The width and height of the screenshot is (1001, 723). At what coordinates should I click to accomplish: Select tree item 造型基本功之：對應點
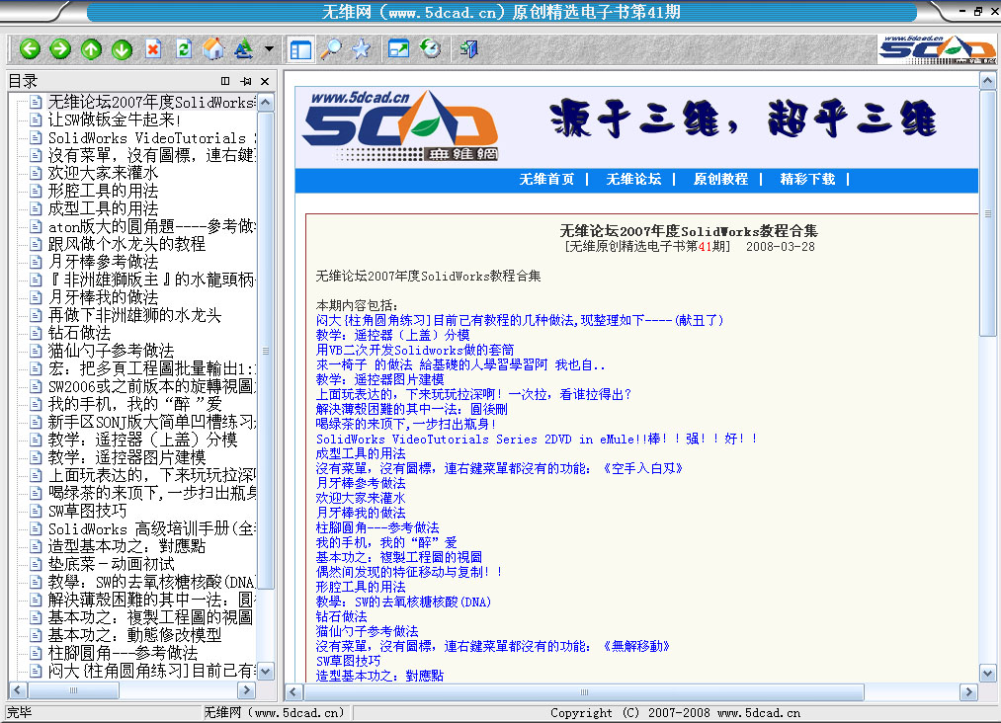[x=127, y=546]
